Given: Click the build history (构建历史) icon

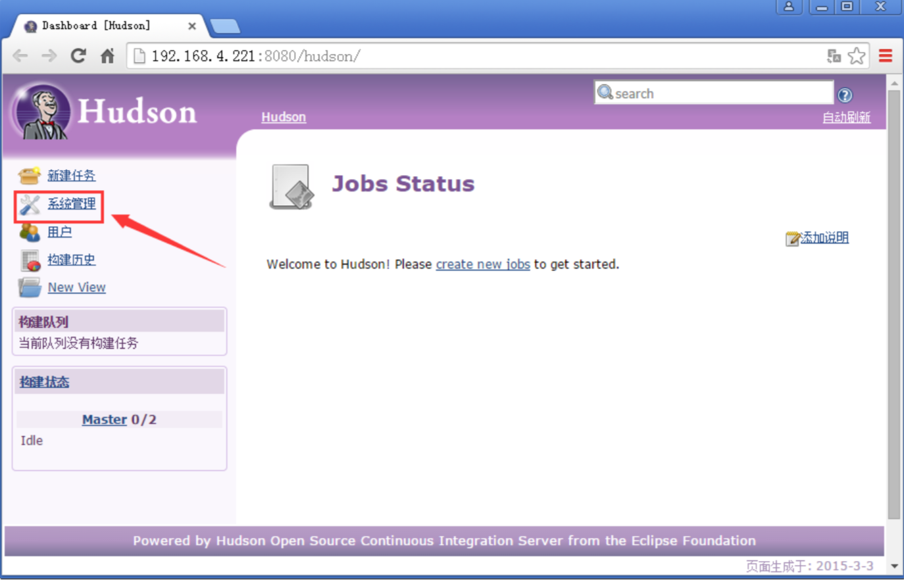Looking at the screenshot, I should [x=30, y=260].
